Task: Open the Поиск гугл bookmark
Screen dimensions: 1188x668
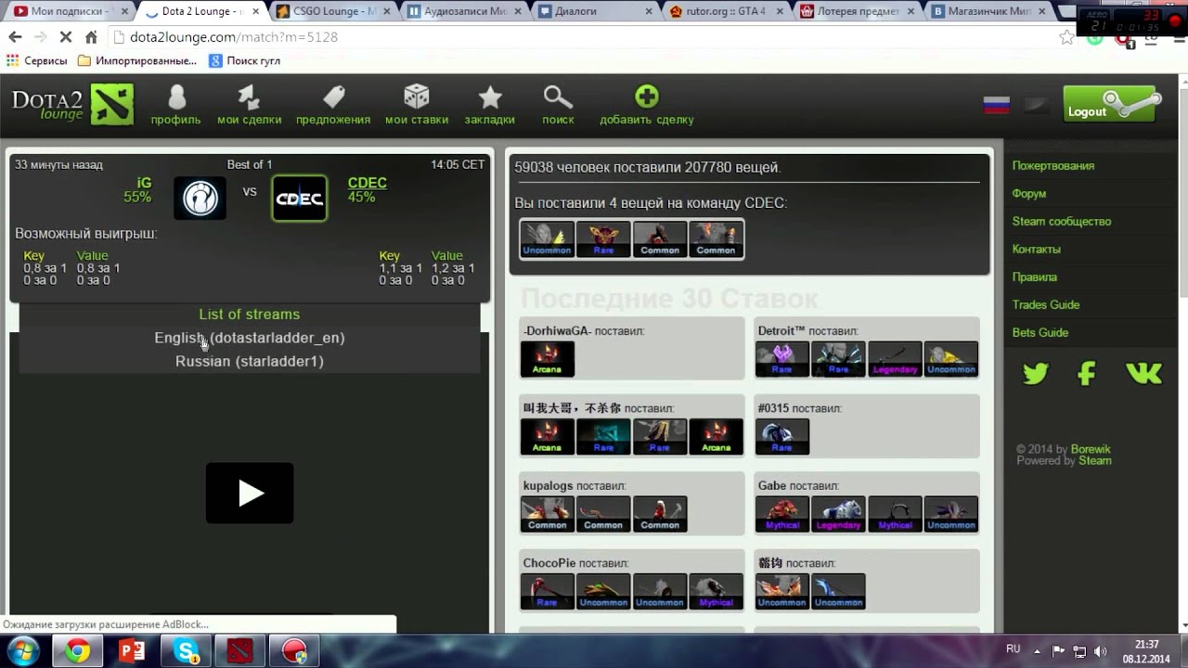Action: coord(245,60)
